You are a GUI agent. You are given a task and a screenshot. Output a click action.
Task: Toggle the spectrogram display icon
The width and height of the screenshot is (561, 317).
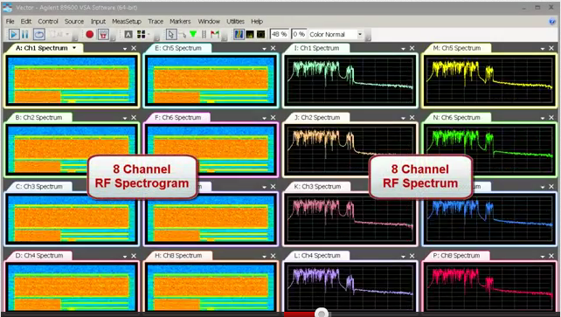click(x=239, y=34)
